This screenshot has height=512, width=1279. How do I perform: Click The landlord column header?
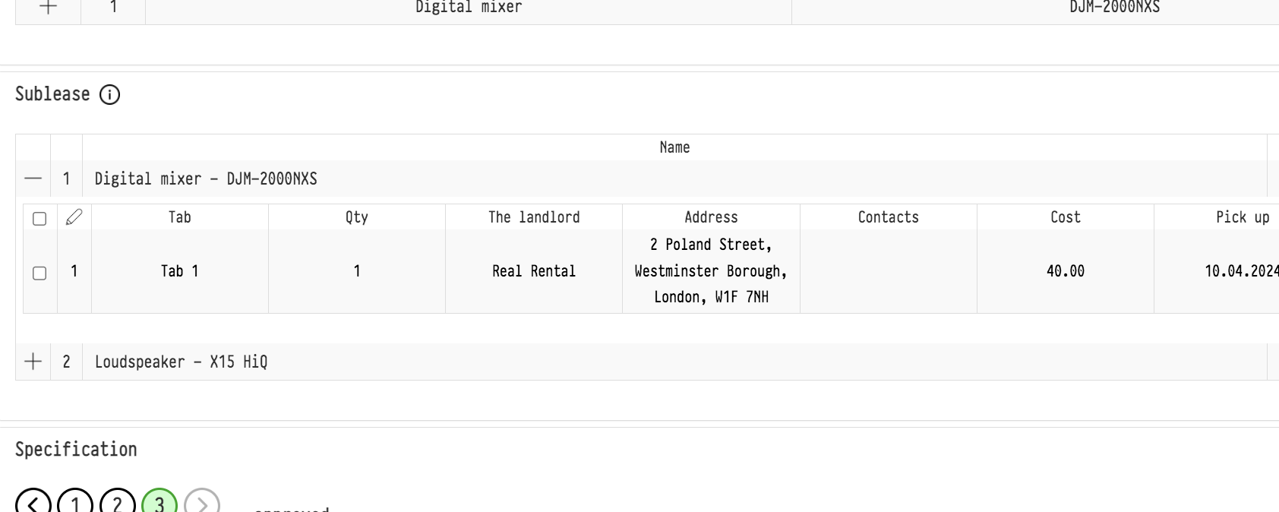[x=534, y=217]
